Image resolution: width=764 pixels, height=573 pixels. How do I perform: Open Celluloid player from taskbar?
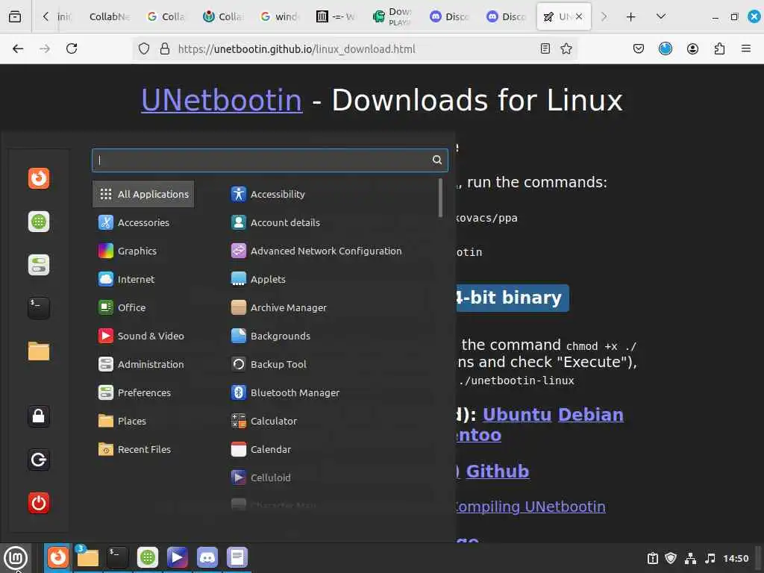178,557
